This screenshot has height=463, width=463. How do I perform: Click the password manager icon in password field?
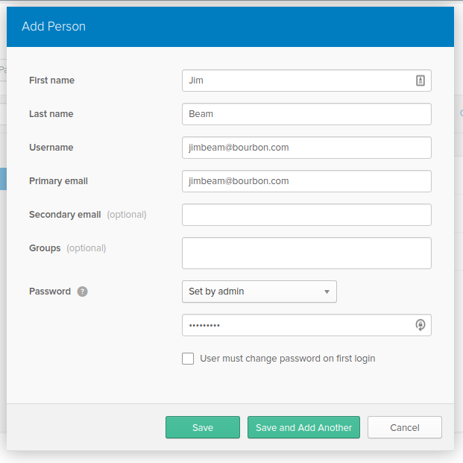[421, 325]
